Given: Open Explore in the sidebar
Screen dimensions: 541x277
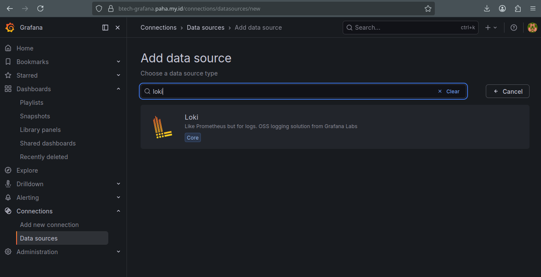Looking at the screenshot, I should [x=27, y=171].
